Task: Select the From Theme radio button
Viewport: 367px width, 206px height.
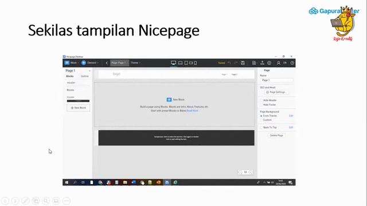Action: (261, 116)
